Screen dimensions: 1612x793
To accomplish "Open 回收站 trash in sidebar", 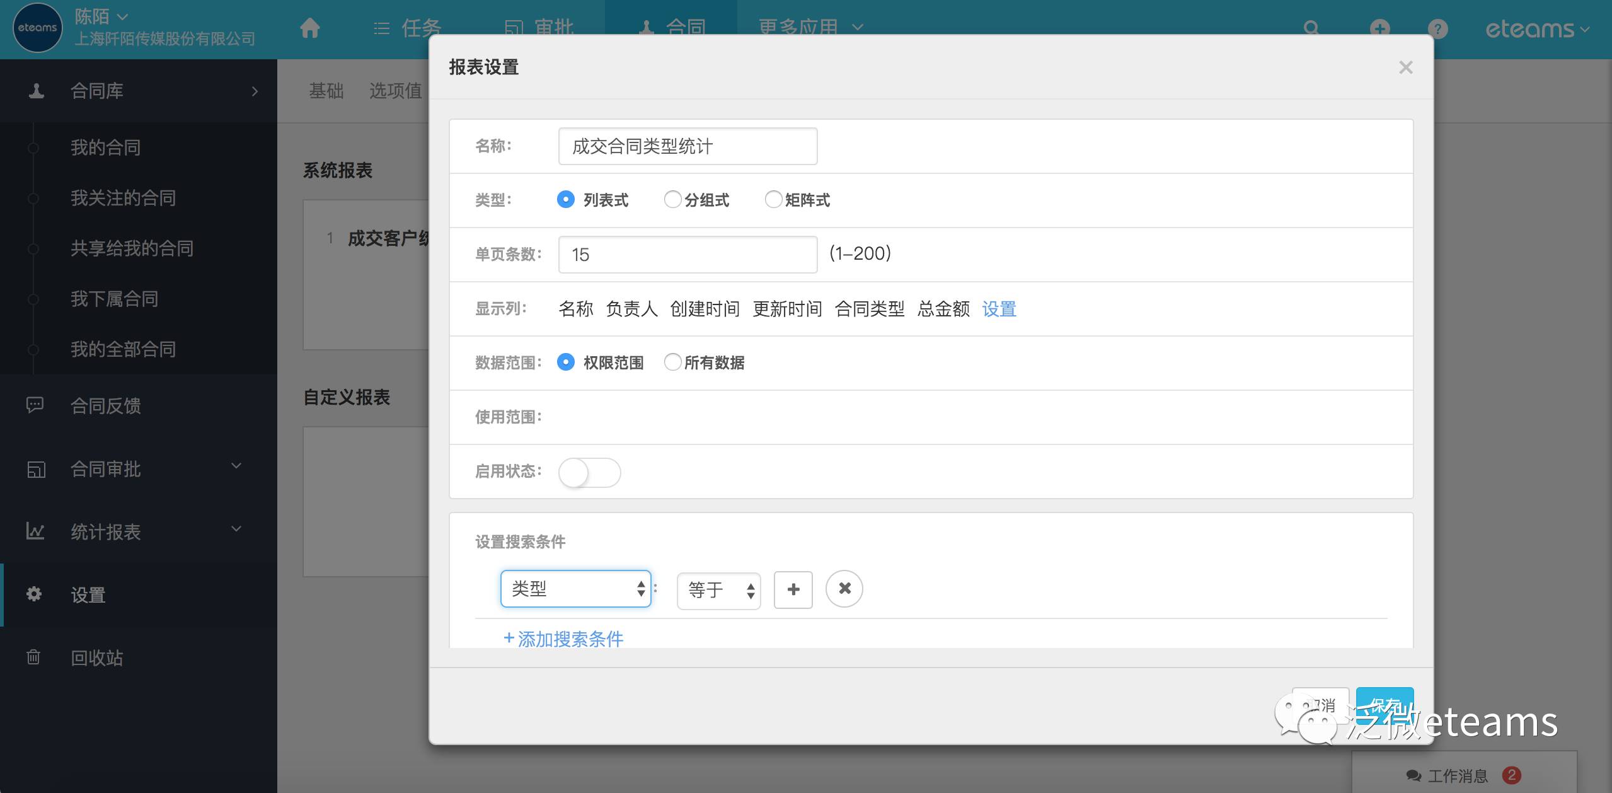I will (x=96, y=657).
